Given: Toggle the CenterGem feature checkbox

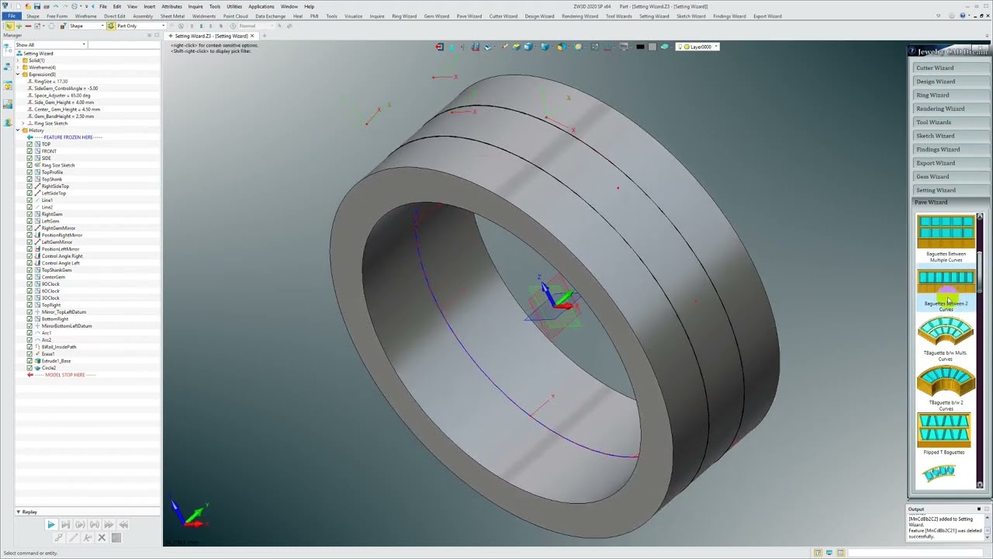Looking at the screenshot, I should click(x=29, y=277).
